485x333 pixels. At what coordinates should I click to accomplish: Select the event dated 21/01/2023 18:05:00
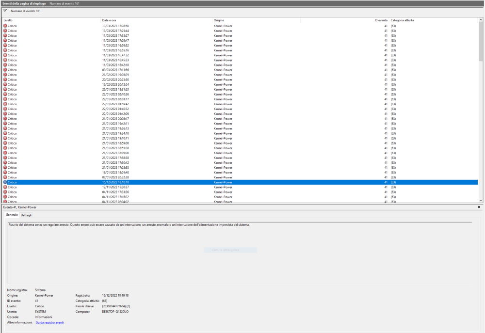coord(240,153)
